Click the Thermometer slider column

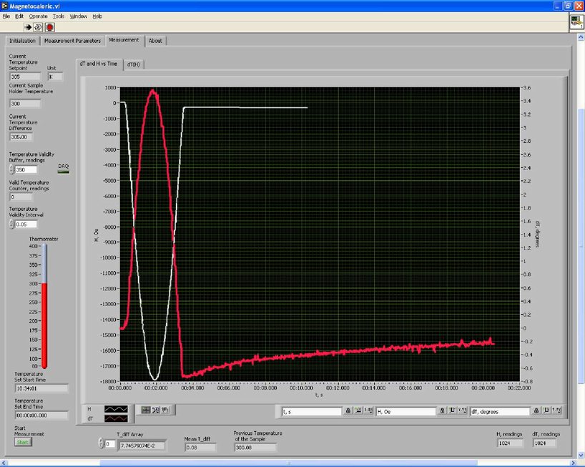pos(44,306)
